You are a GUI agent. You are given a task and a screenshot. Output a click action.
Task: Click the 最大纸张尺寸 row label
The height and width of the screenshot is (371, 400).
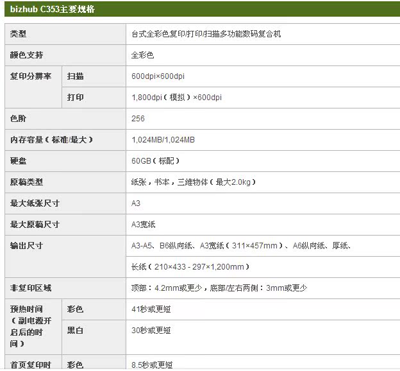(x=35, y=203)
